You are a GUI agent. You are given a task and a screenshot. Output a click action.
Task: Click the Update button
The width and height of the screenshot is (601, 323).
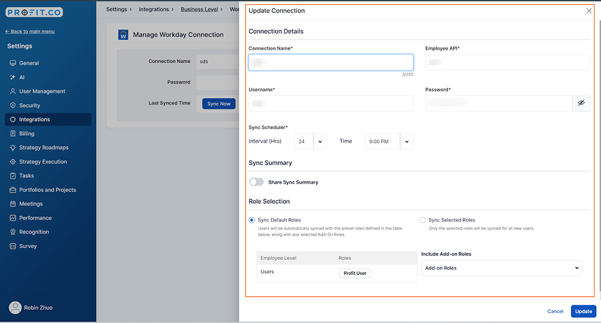[x=583, y=311]
